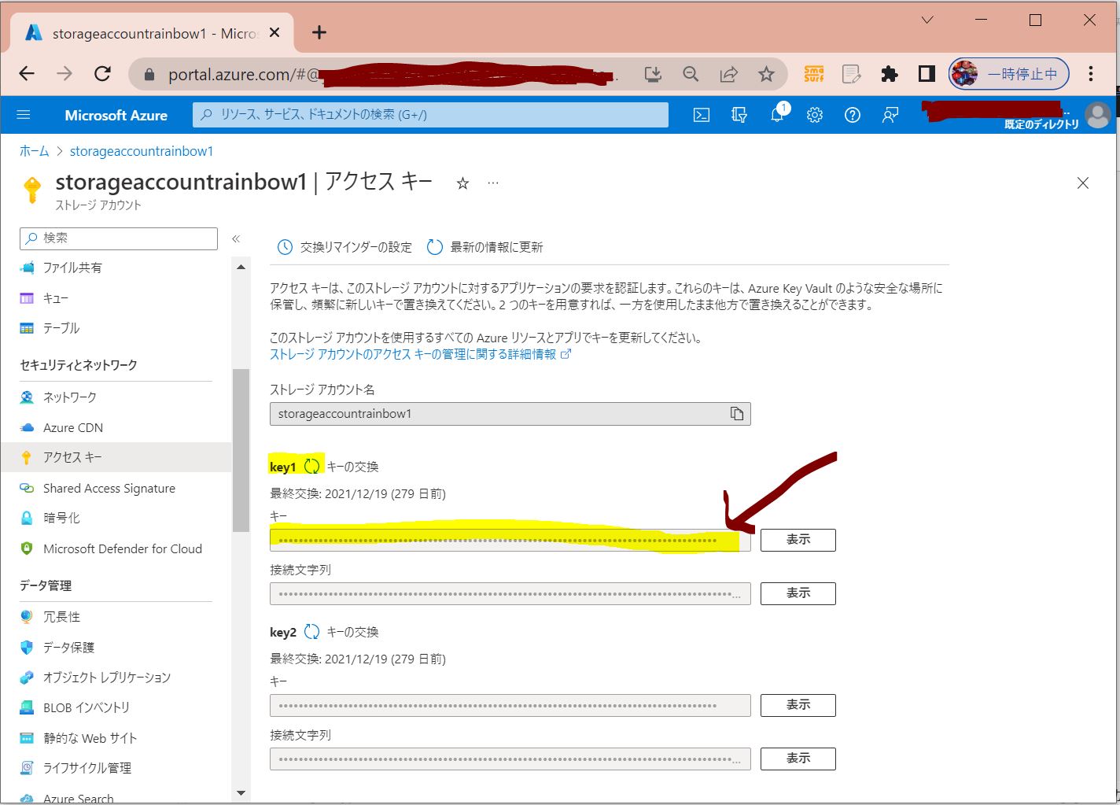
Task: Show the key1 connection string
Action: pos(798,593)
